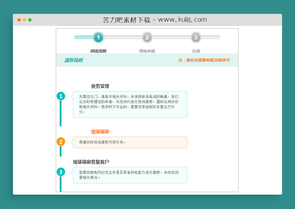Screen dimensions: 295x209
Task: Select the 用电申请 step label
Action: pos(147,51)
